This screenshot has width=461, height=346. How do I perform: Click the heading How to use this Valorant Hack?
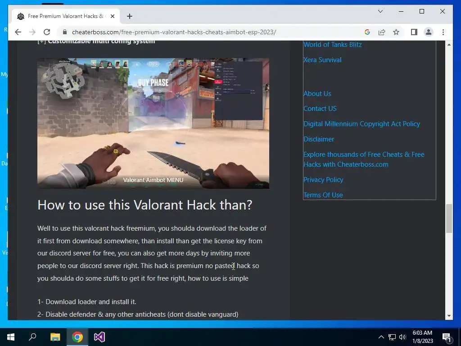pyautogui.click(x=145, y=205)
